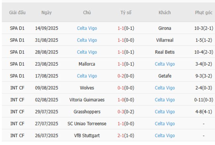Click the SC Uniao Torreense team name
Image resolution: width=215 pixels, height=145 pixels.
[87, 124]
